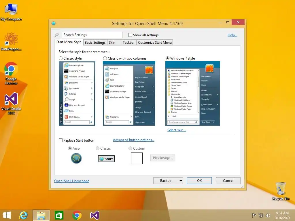The image size is (295, 221).
Task: Open Visual Studio 2013 desktop shortcut
Action: pyautogui.click(x=11, y=103)
